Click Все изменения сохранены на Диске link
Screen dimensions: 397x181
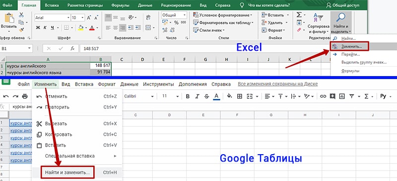point(277,84)
